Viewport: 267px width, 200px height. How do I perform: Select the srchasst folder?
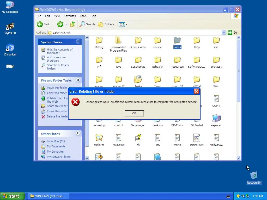tap(216, 63)
